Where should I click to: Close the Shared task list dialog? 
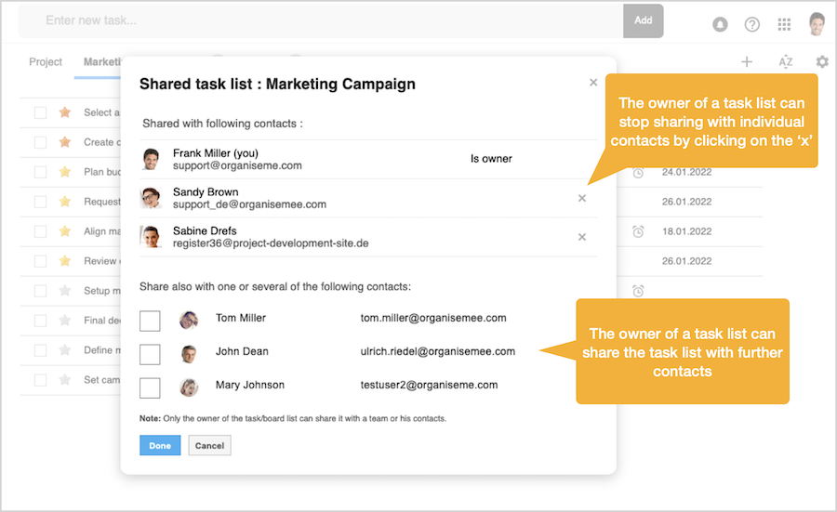point(593,83)
